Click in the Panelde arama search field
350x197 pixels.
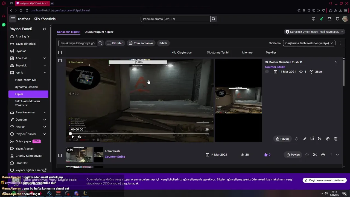(x=176, y=19)
